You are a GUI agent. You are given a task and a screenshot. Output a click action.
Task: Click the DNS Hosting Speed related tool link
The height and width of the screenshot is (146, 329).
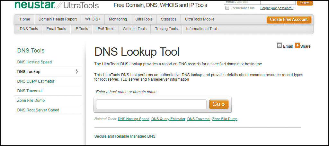133,119
